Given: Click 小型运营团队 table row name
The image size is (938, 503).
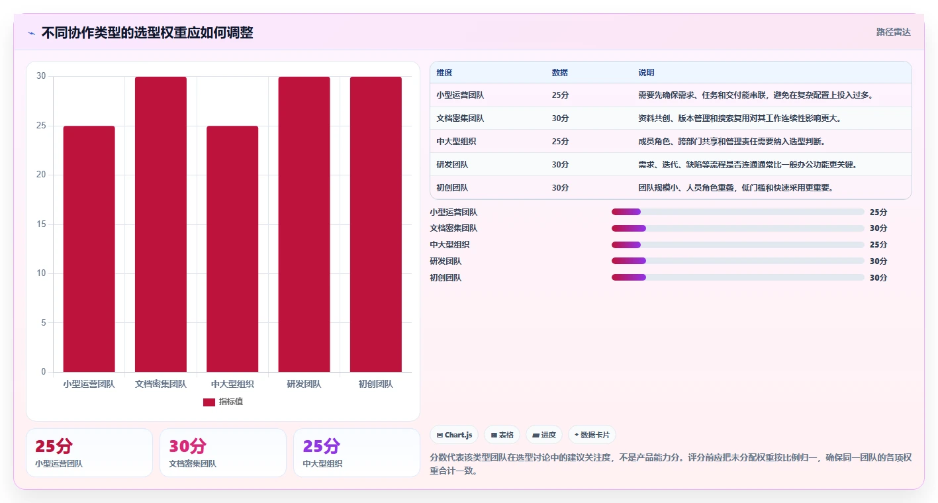Looking at the screenshot, I should click(460, 95).
